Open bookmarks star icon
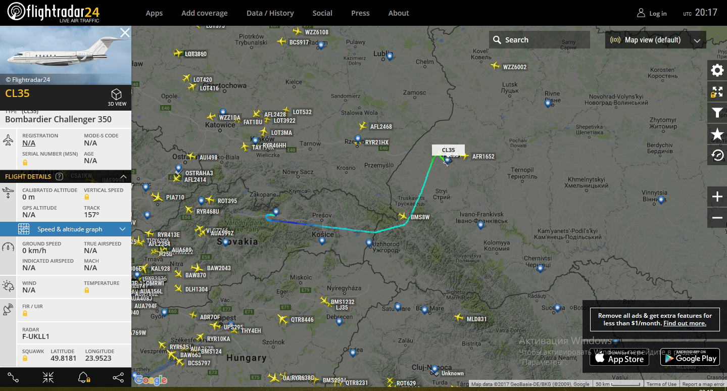The image size is (727, 391). (x=717, y=134)
